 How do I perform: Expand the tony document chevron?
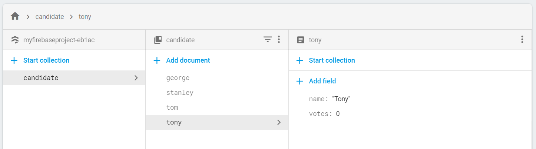coord(279,122)
